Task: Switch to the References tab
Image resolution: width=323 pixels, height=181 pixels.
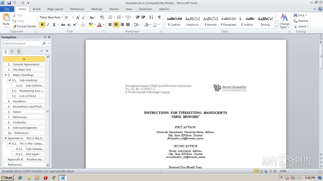Action: tap(77, 9)
